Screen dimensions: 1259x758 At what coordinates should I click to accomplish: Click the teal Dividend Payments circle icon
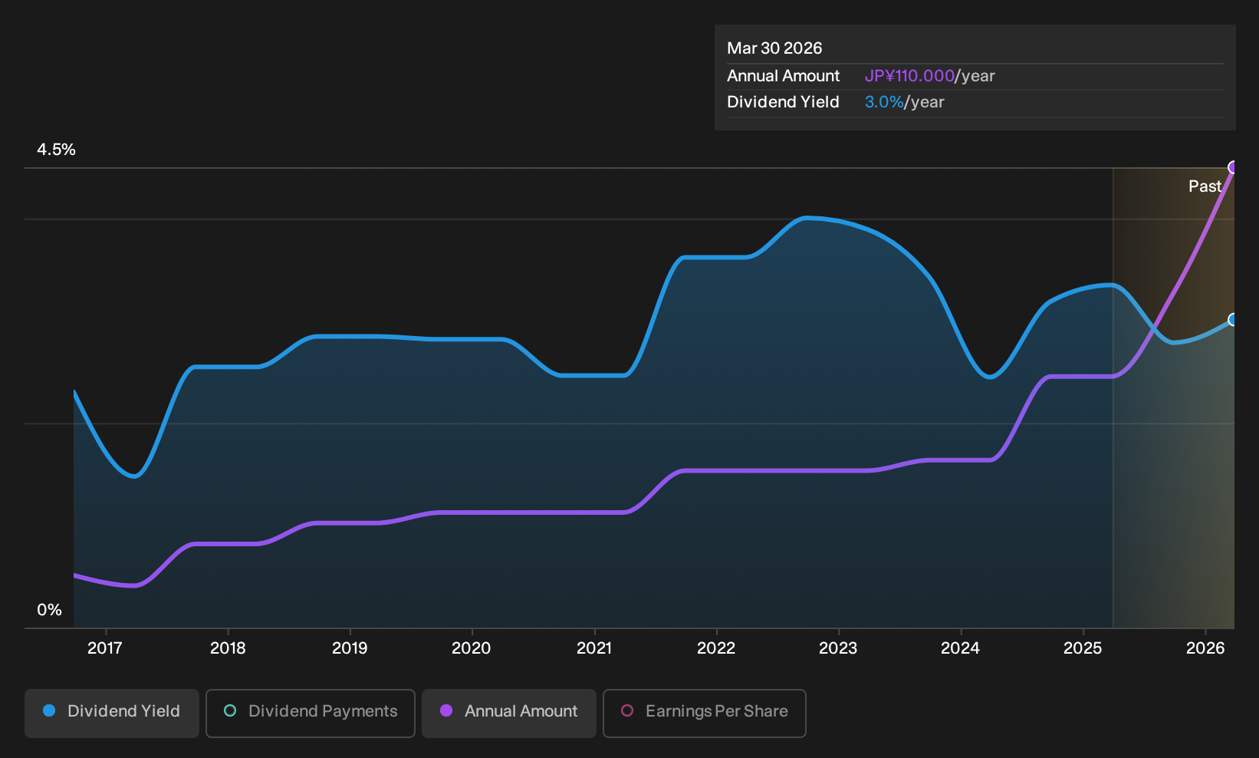pos(230,710)
